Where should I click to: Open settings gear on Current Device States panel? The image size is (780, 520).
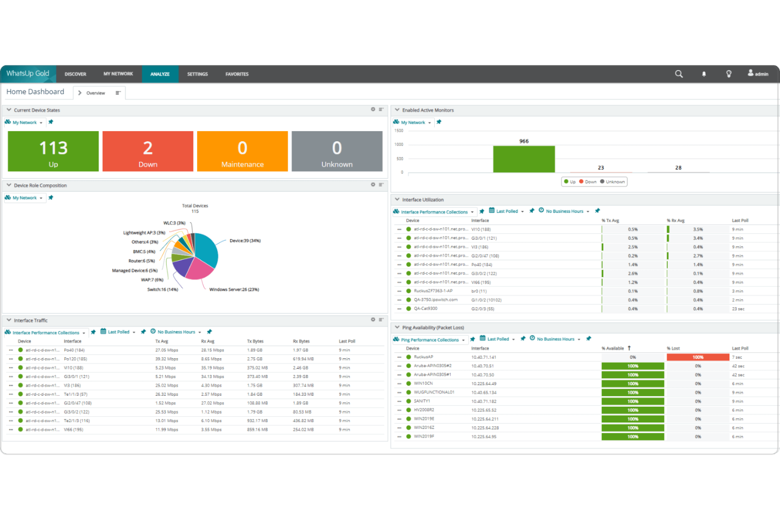(x=374, y=110)
